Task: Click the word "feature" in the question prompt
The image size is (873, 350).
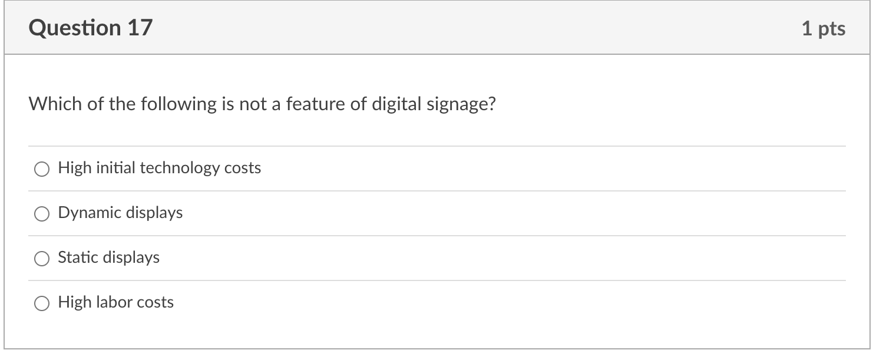Action: click(x=315, y=104)
